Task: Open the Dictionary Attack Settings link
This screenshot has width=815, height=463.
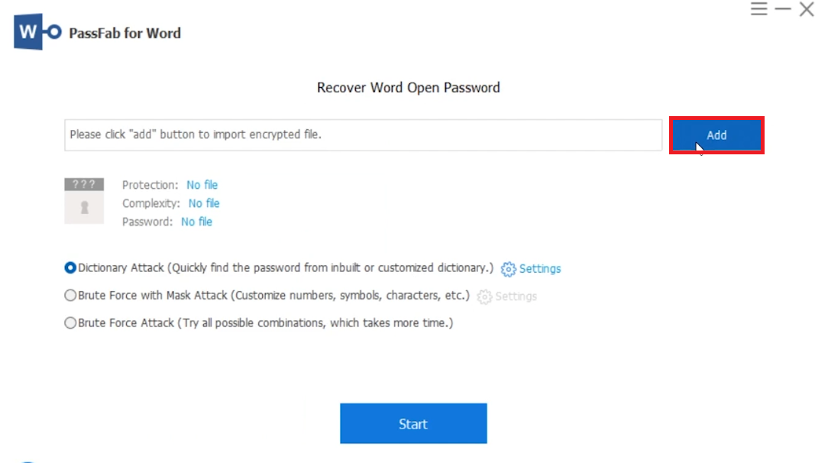Action: point(540,269)
